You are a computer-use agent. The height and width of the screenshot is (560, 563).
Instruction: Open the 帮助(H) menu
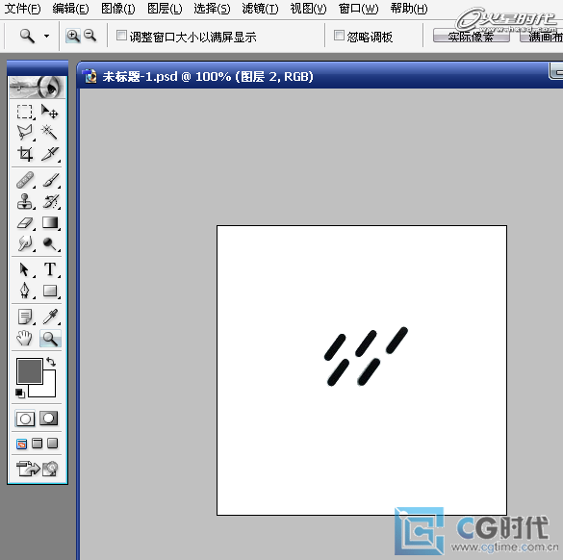(409, 9)
